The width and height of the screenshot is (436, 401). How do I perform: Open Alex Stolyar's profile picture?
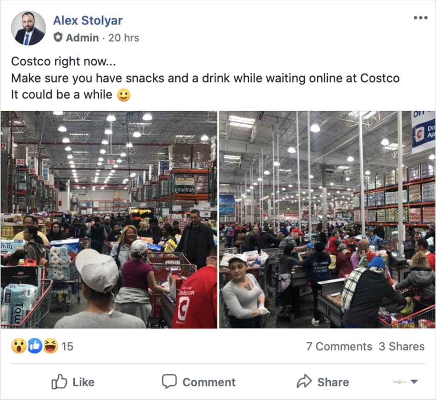(x=29, y=28)
